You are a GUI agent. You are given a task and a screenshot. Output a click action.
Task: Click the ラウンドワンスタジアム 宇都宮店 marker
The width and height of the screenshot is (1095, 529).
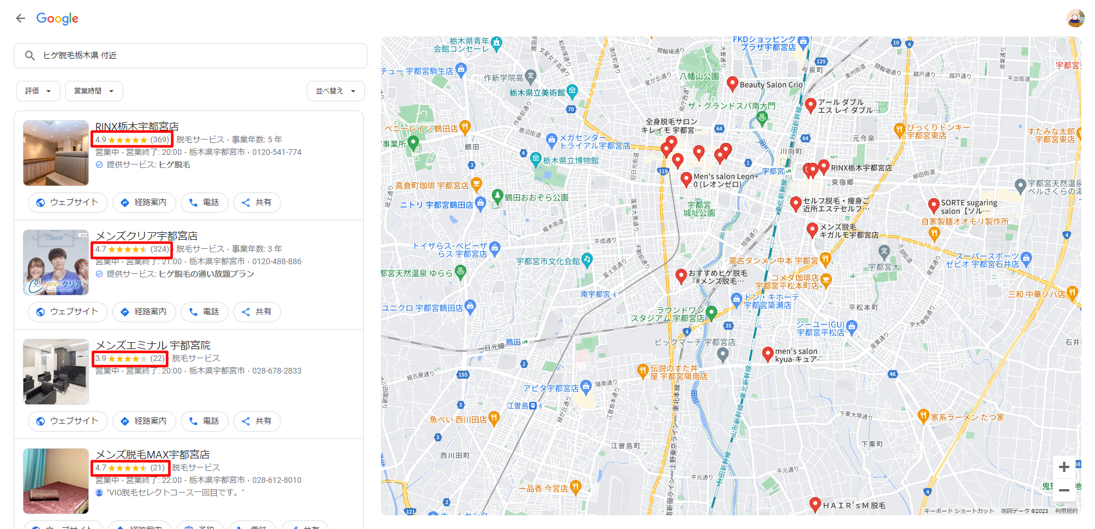click(711, 313)
